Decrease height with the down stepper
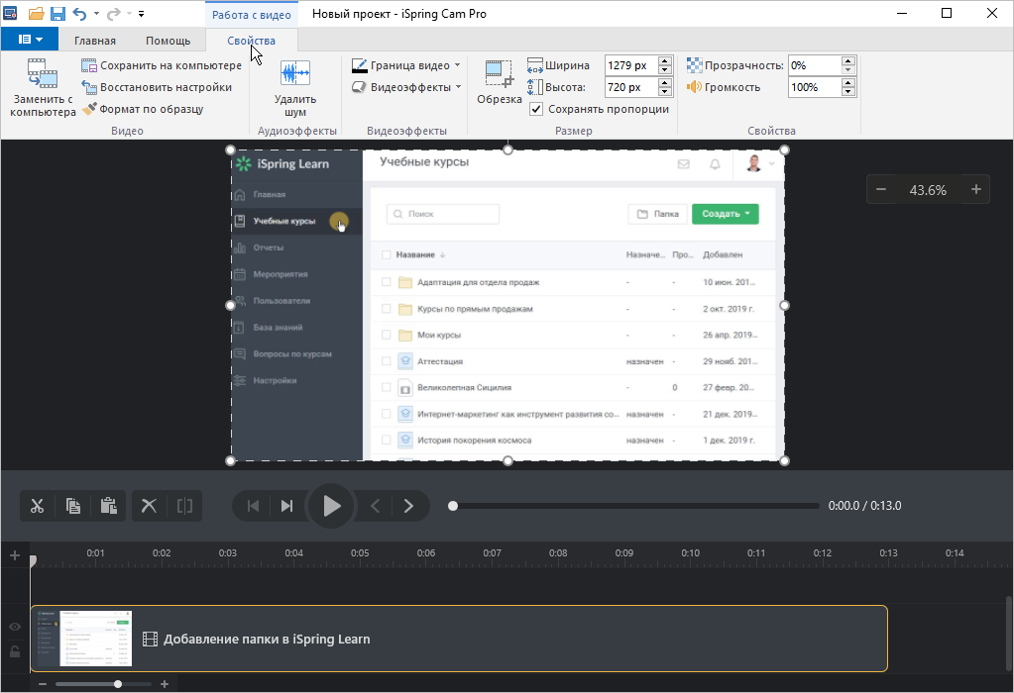Viewport: 1014px width, 693px height. click(x=665, y=92)
